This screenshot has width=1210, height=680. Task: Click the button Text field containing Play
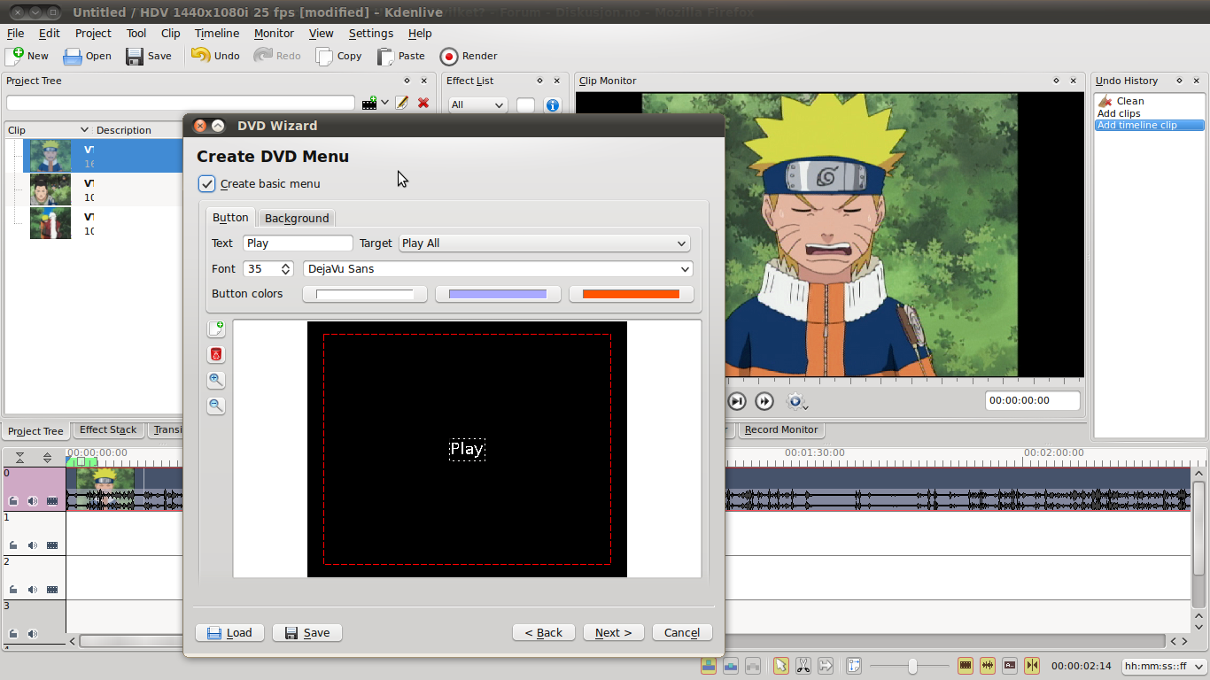point(298,243)
